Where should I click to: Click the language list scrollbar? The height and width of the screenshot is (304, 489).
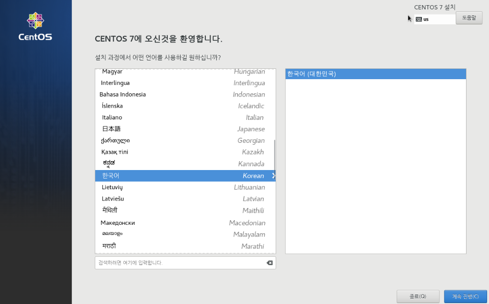[x=274, y=159]
